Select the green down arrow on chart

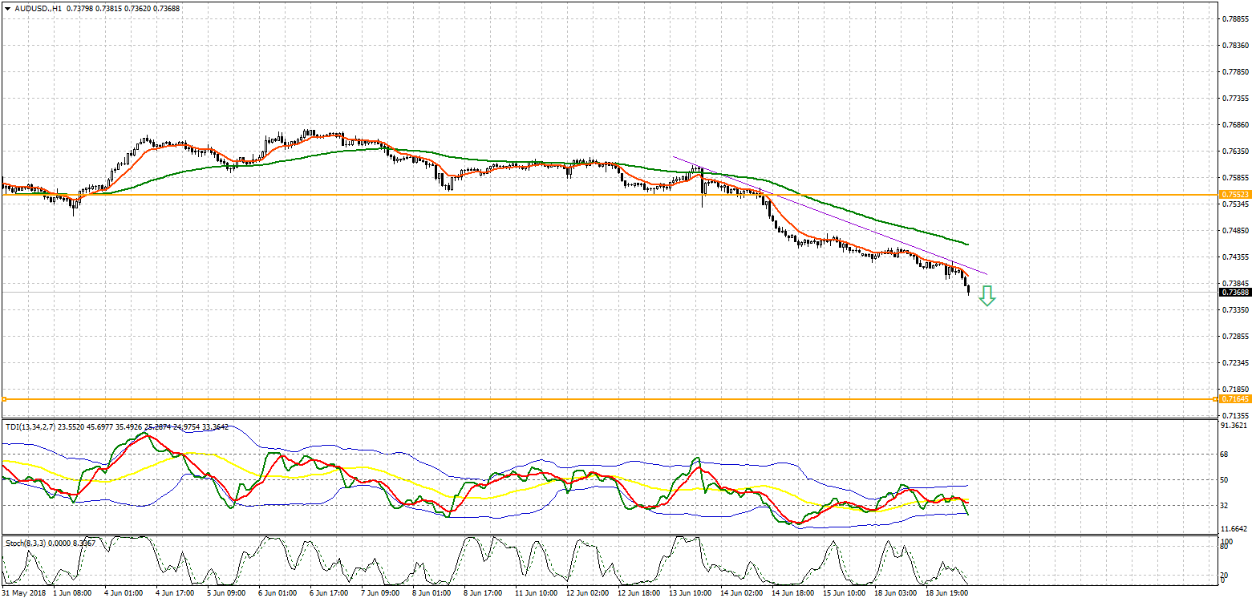(987, 297)
